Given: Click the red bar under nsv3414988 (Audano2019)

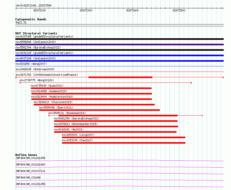Looking at the screenshot, I should coord(92,94).
